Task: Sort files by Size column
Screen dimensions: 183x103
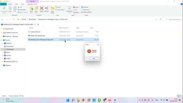Action: tap(91, 28)
